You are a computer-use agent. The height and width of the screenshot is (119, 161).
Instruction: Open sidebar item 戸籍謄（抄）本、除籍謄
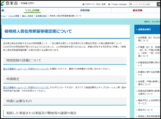point(148,51)
